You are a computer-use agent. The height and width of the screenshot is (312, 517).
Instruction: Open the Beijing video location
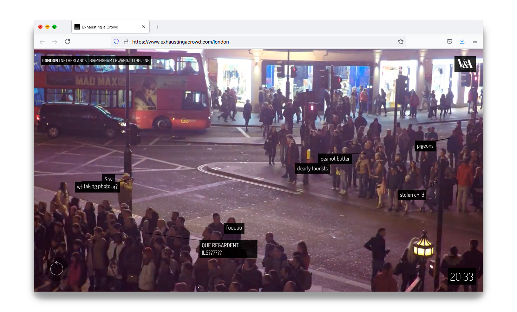(143, 61)
